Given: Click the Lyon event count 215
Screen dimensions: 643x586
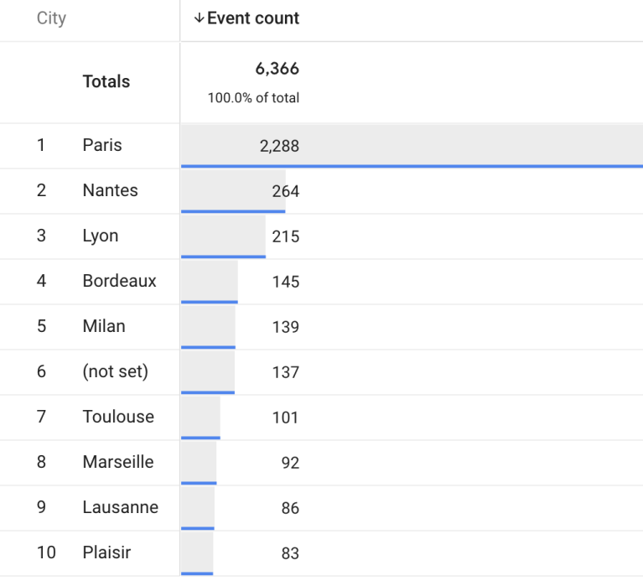Looking at the screenshot, I should (x=285, y=236).
